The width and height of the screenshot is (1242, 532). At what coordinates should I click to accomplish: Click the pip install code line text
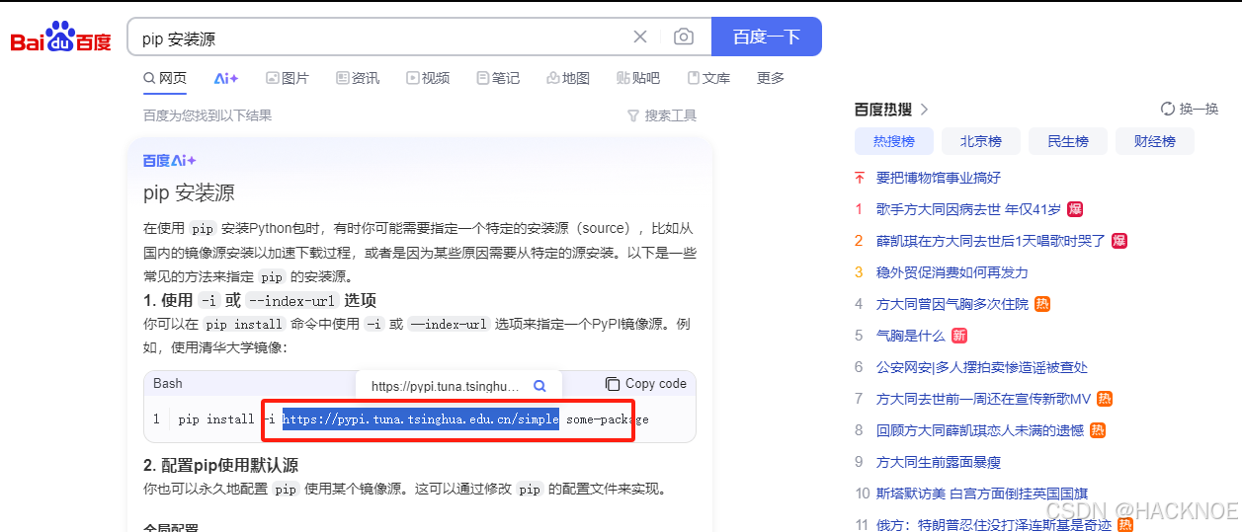point(413,419)
